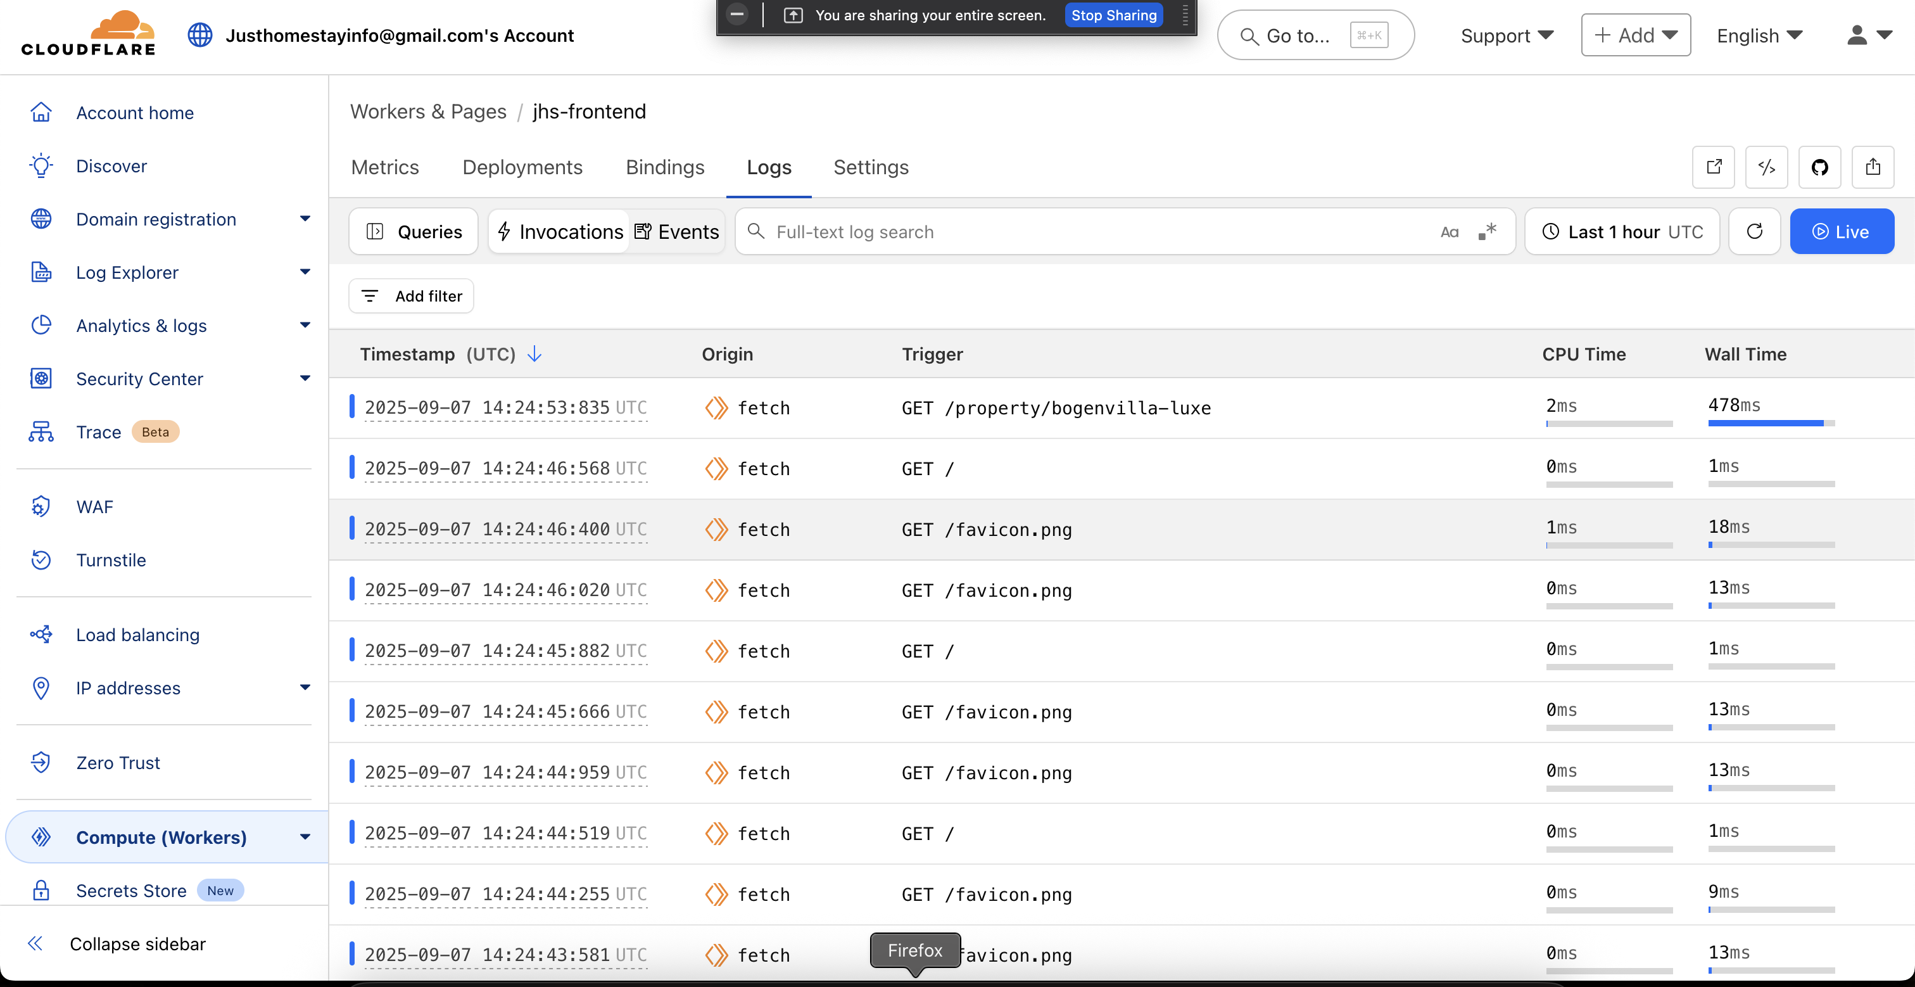Switch to the Deployments tab
The image size is (1915, 987).
coord(522,167)
